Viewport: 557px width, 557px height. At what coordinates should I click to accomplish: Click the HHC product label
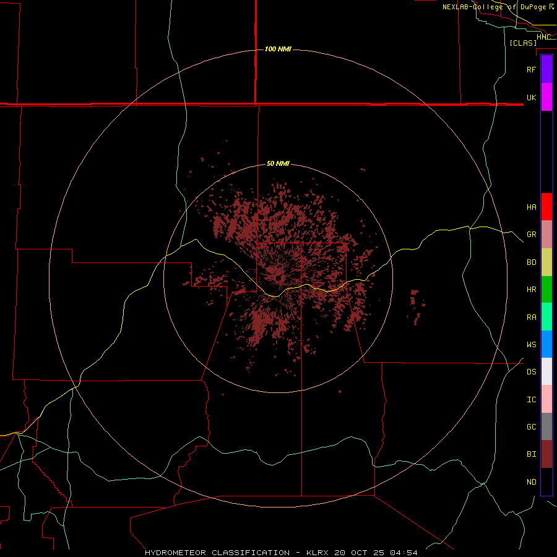tap(543, 37)
